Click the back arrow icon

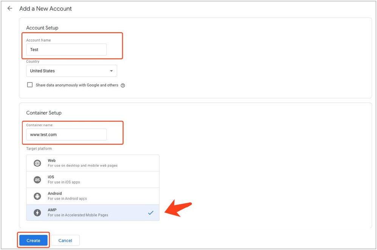(10, 8)
